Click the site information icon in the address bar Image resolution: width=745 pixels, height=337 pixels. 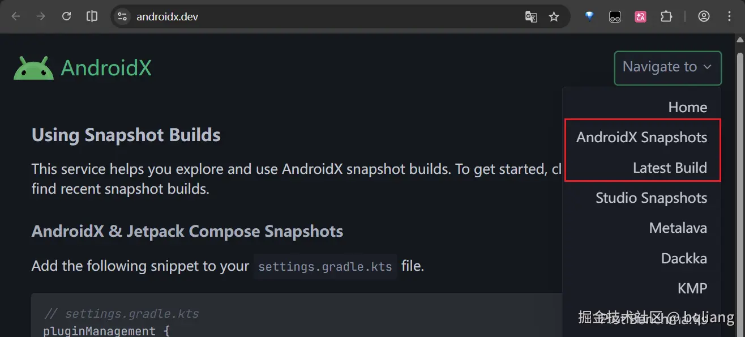click(122, 16)
